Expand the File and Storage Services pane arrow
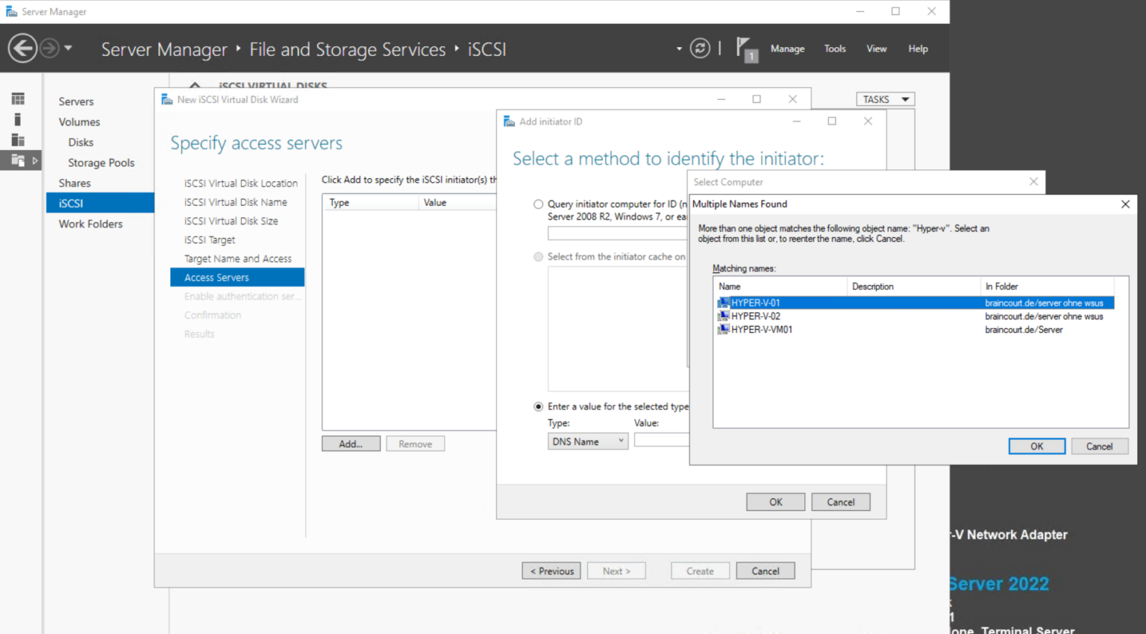 [x=35, y=160]
